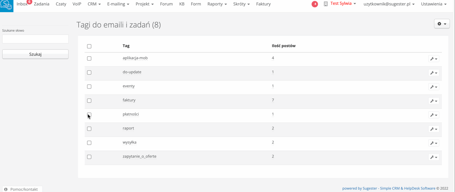Screen dimensions: 455x192
Task: Click post count 7 for faktury
Action: tap(273, 100)
